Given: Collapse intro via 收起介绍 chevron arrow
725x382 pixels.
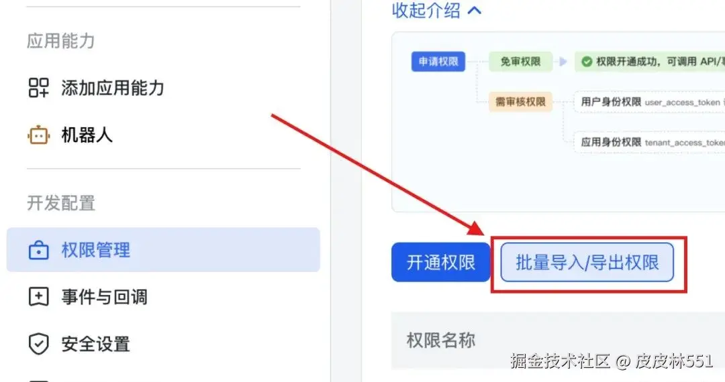Looking at the screenshot, I should [475, 10].
